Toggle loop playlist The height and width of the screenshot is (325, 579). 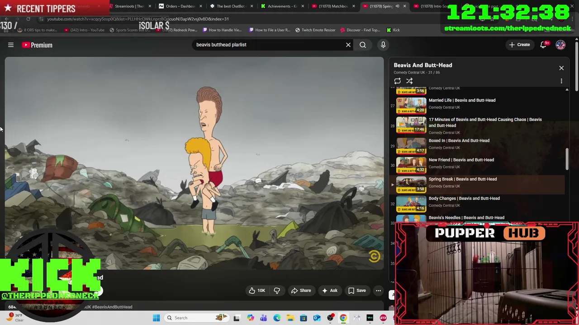[x=397, y=81]
